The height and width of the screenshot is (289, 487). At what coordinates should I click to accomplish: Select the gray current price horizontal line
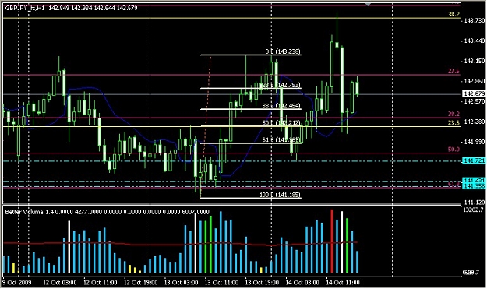point(231,94)
